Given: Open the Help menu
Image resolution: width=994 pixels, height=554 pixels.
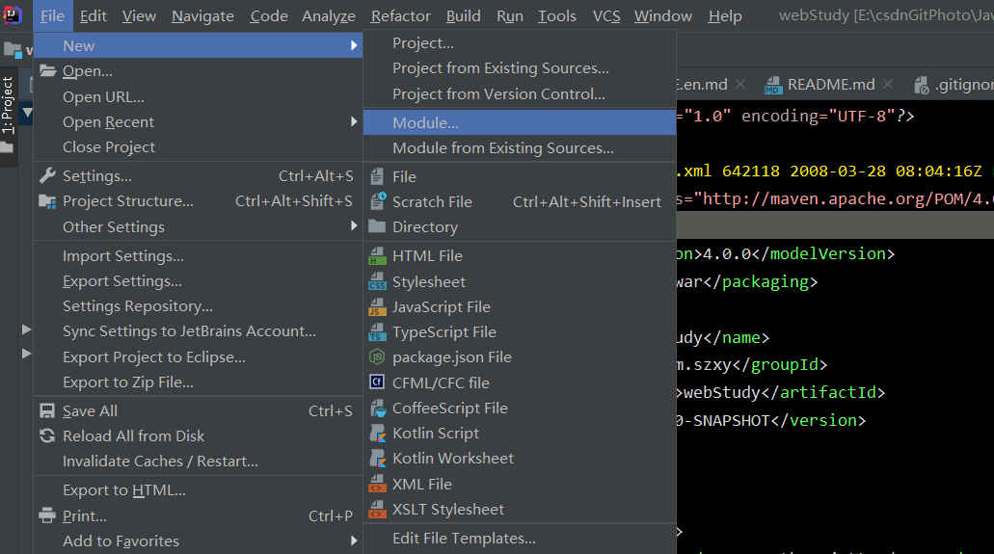Looking at the screenshot, I should click(x=725, y=15).
